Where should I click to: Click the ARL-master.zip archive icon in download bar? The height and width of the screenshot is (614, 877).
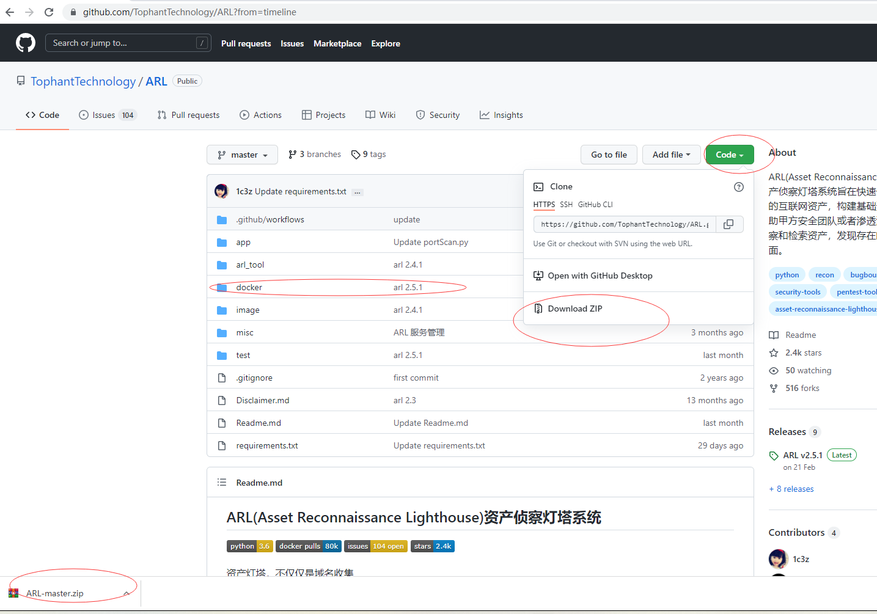[x=13, y=593]
